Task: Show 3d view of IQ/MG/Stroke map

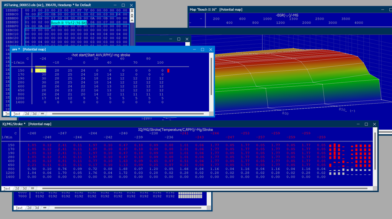Action: (25, 188)
